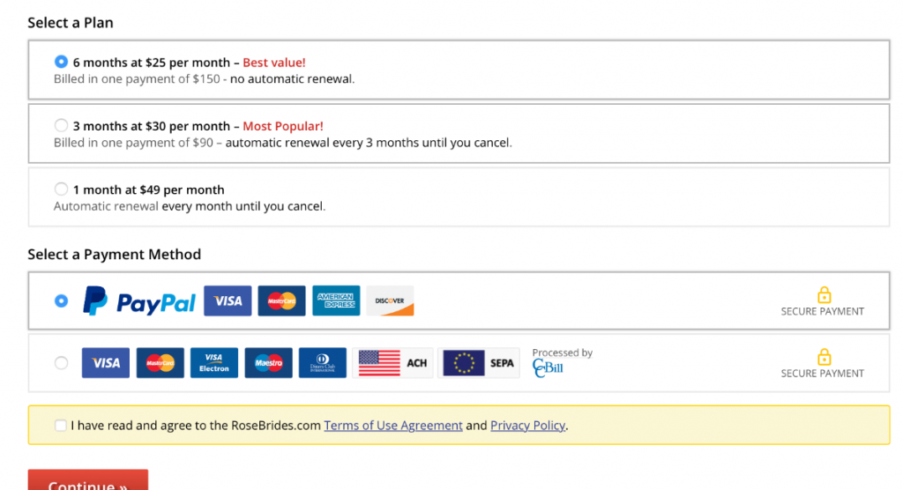
Task: Select the 6 months plan radio button
Action: click(x=61, y=62)
